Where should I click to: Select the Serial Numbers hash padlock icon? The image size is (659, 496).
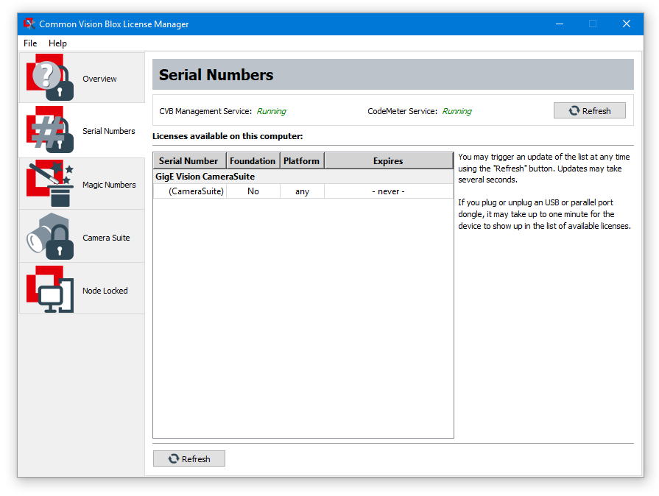tap(50, 131)
